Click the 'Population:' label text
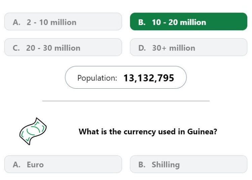 click(97, 78)
